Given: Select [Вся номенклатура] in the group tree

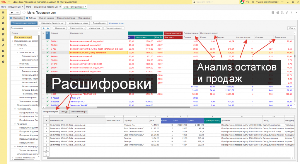Looking at the screenshot, I should [23, 37].
